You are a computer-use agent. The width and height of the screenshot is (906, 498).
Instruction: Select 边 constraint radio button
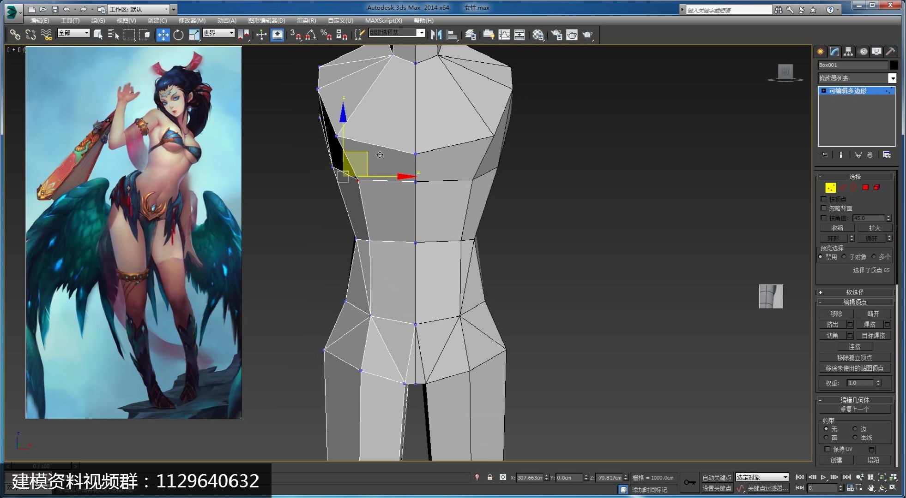point(855,429)
